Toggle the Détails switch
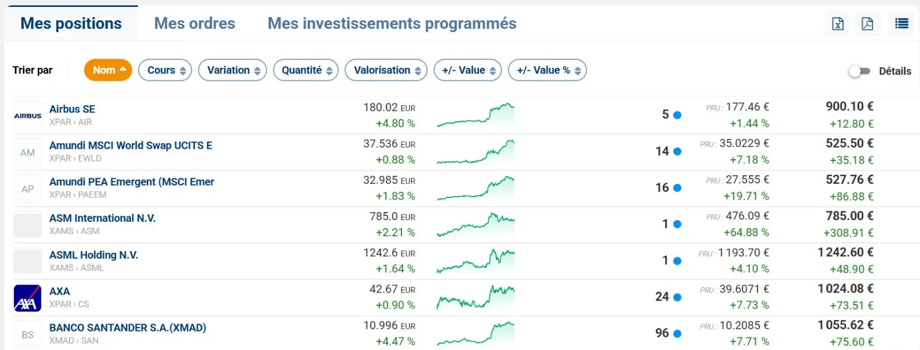 [859, 71]
